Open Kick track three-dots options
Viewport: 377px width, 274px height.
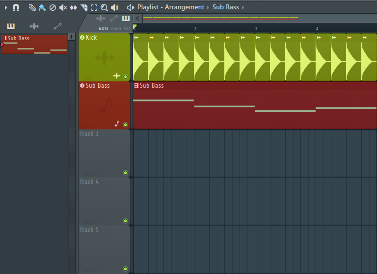(88, 78)
